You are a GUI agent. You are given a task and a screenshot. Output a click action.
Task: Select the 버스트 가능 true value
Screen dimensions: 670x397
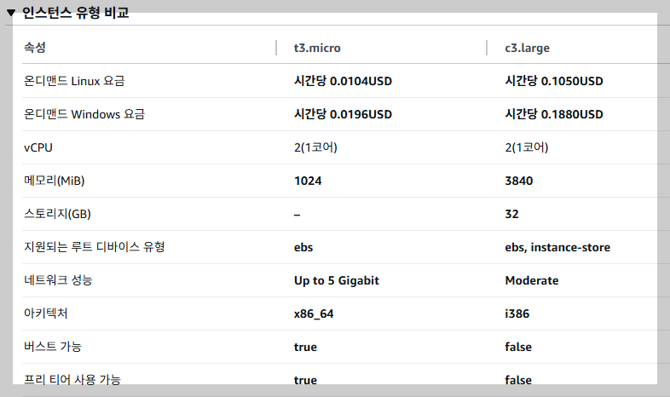click(305, 348)
